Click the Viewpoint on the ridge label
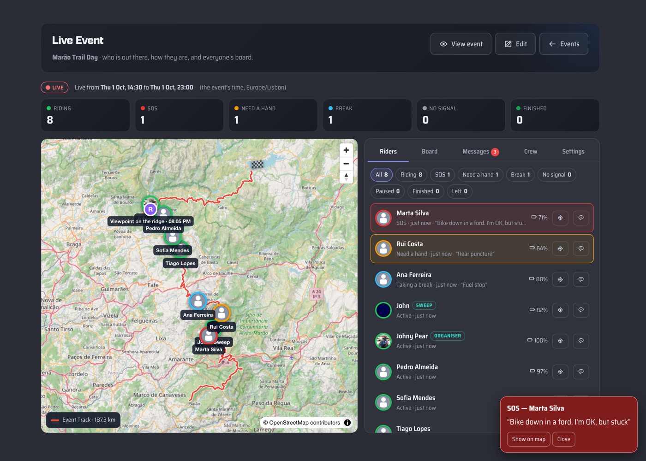This screenshot has width=646, height=461. click(x=150, y=221)
